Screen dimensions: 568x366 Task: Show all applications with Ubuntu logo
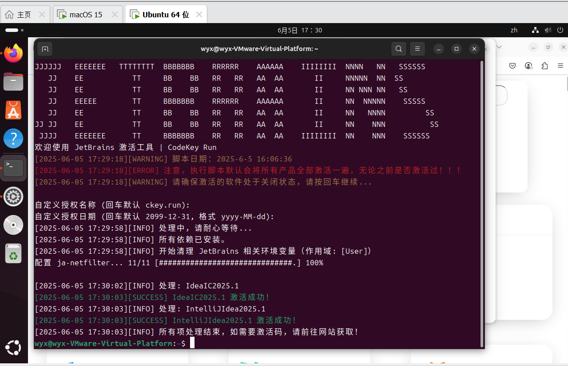[x=13, y=347]
